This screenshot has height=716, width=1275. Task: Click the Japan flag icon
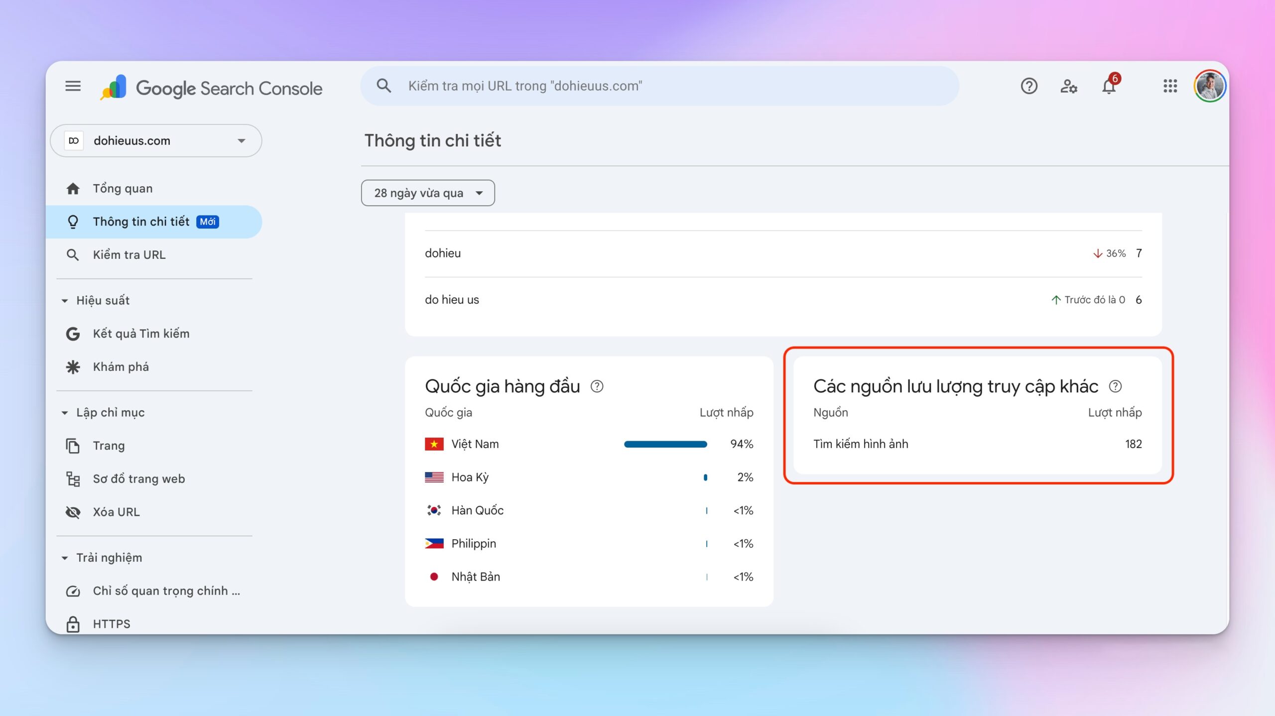pyautogui.click(x=434, y=577)
